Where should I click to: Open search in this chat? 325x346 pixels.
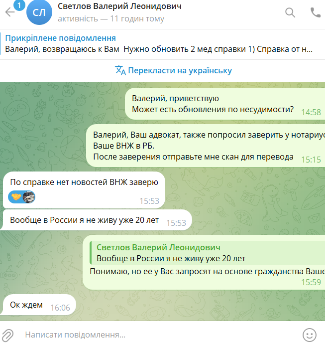pyautogui.click(x=290, y=12)
